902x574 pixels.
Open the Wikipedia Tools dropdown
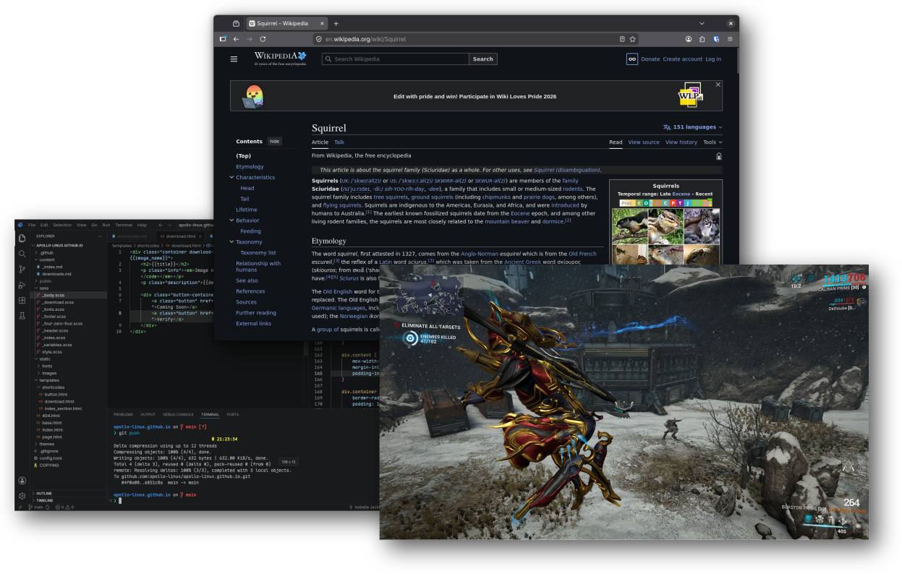point(712,142)
